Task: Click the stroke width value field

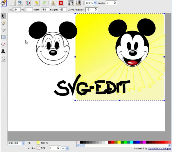Action: 53,148
